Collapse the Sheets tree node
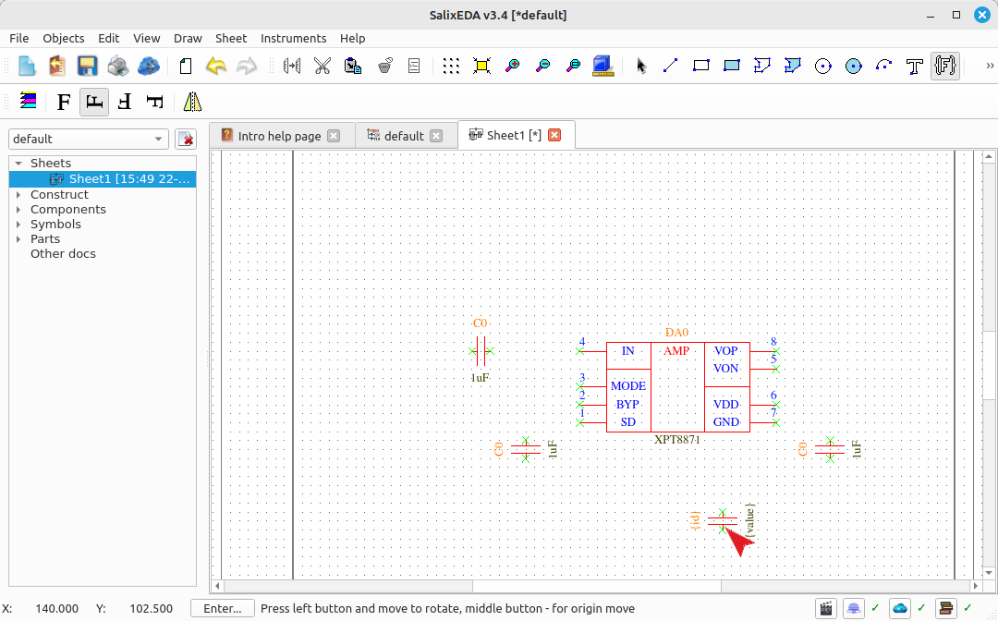This screenshot has height=621, width=998. point(18,164)
